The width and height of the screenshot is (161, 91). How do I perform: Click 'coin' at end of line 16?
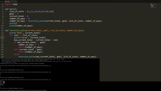click(x=56, y=40)
